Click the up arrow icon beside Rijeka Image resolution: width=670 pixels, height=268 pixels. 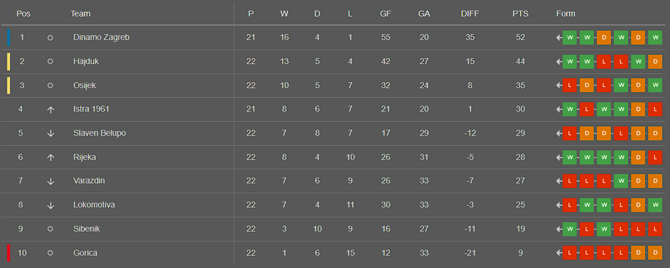50,157
